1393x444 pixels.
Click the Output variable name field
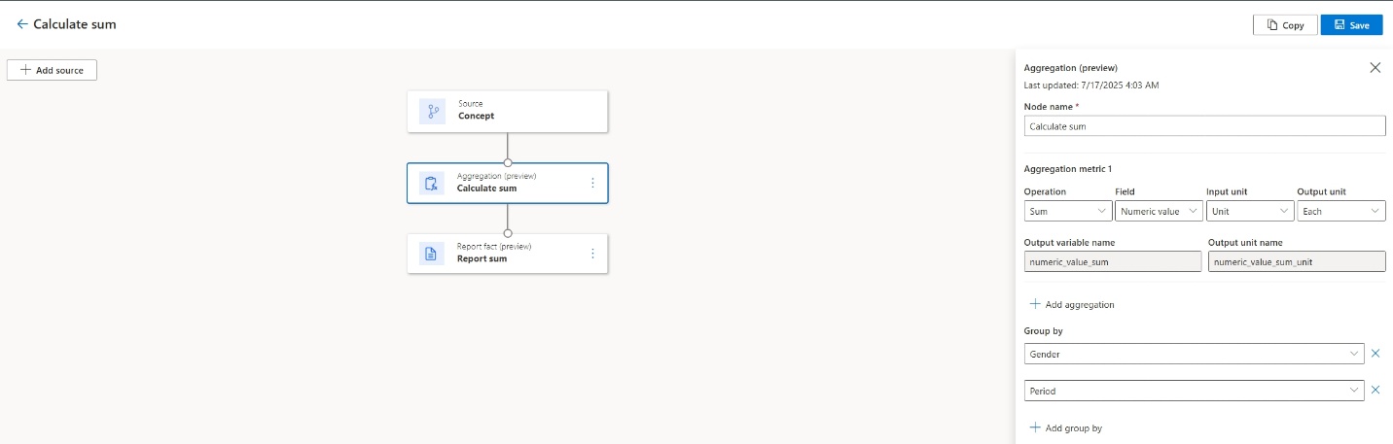tap(1113, 261)
